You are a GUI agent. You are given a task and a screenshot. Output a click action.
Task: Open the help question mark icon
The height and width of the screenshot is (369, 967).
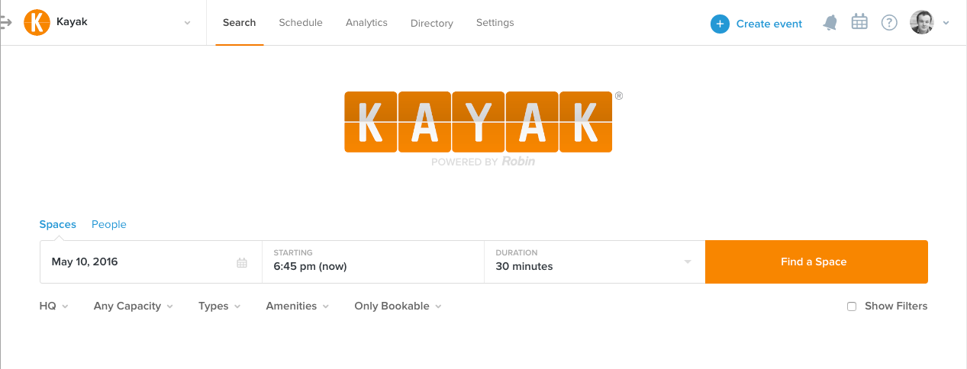click(x=889, y=23)
